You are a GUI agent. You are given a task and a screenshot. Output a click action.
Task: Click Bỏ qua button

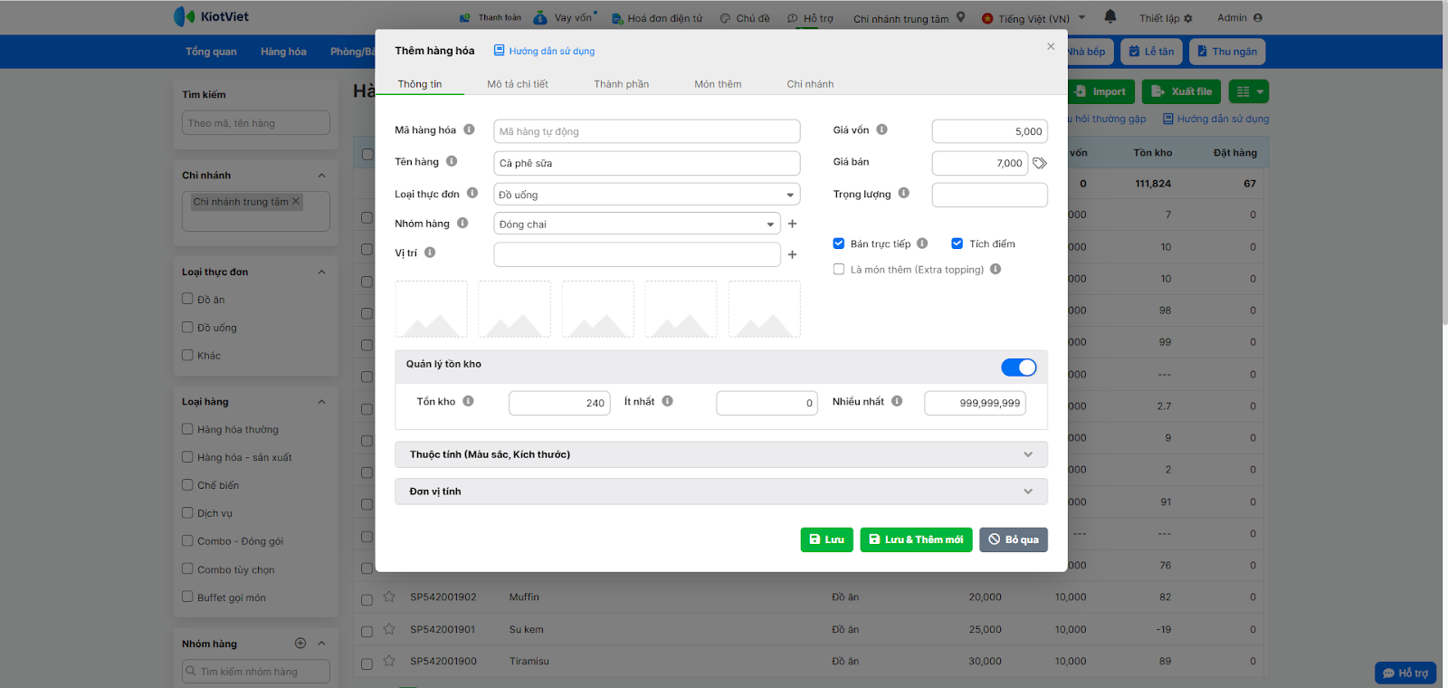coord(1014,540)
